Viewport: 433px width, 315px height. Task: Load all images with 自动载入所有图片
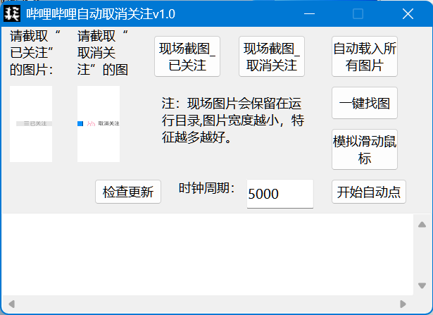(x=365, y=56)
